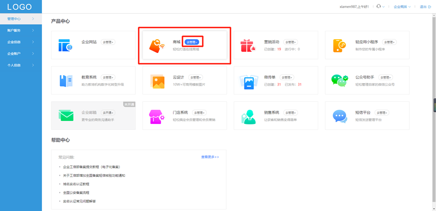Select 管理中心 in the left menu
Viewport: 436px width, 211px height.
[20, 19]
